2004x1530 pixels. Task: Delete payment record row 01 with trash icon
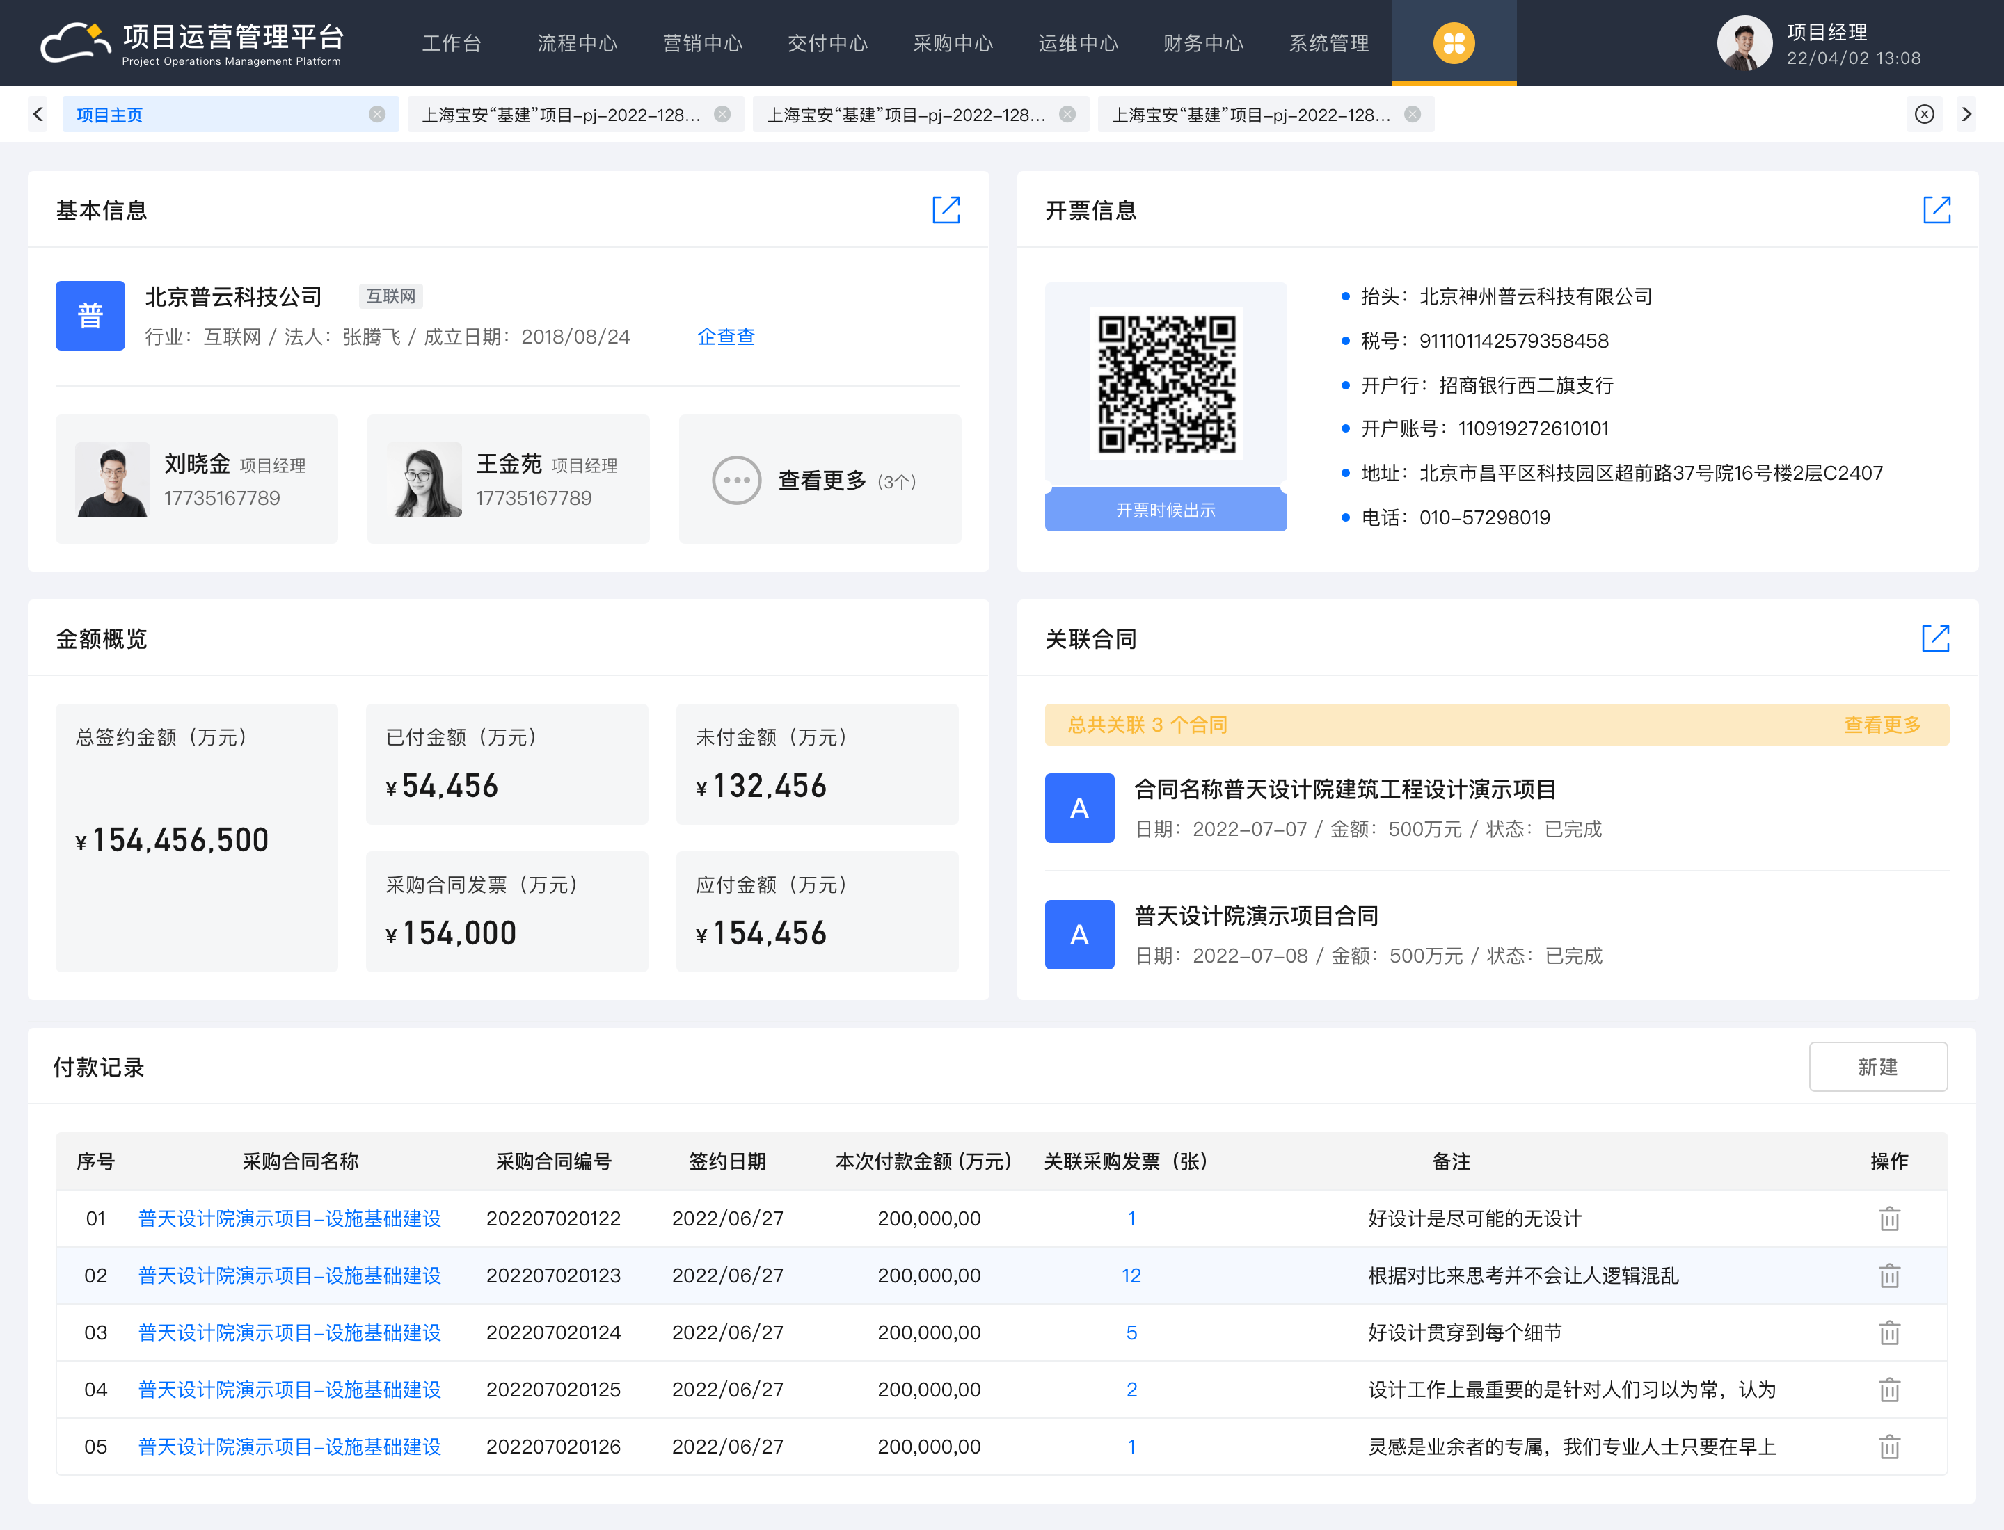point(1888,1218)
